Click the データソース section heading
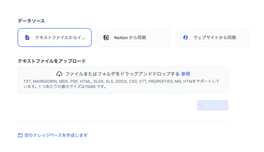Viewport: 264px width, 152px height. 31,21
